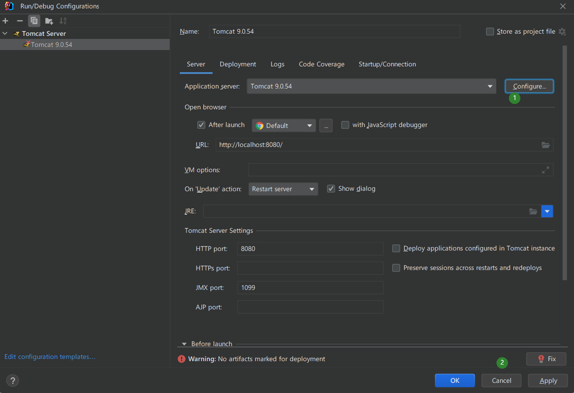Open the Code Coverage tab
This screenshot has height=393, width=574.
coord(322,64)
